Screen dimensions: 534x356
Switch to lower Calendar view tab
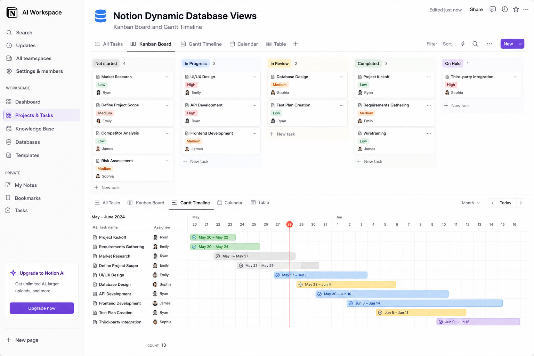tap(230, 203)
